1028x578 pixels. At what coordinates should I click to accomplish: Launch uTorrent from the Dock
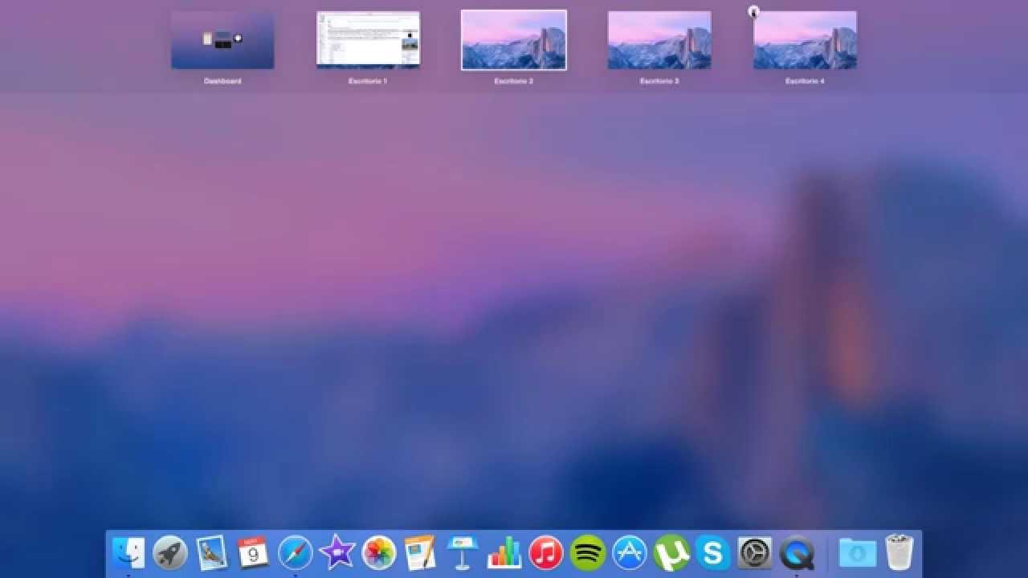click(x=671, y=552)
